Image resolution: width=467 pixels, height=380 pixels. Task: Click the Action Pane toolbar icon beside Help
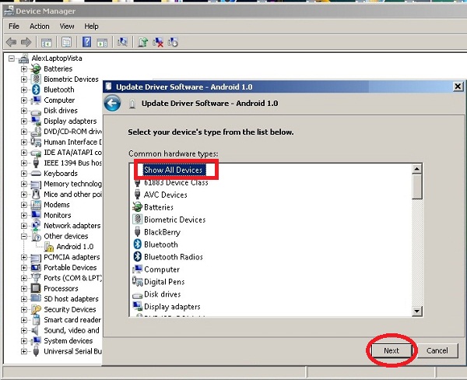pyautogui.click(x=102, y=43)
